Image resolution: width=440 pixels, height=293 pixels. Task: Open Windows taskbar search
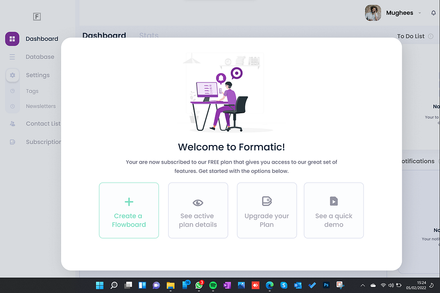click(x=114, y=285)
